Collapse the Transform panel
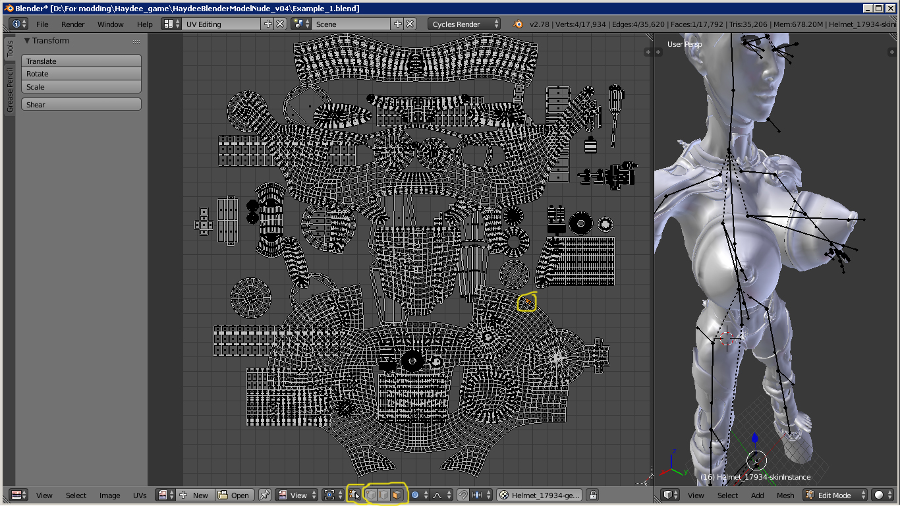This screenshot has width=900, height=506. click(28, 41)
